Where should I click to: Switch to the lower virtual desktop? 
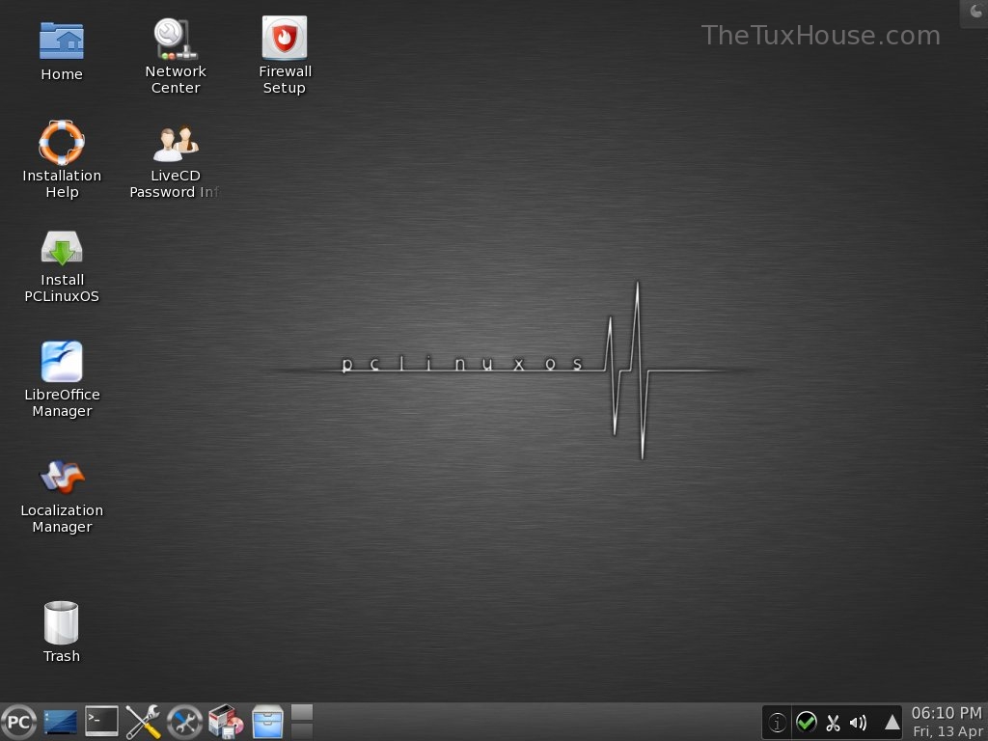coord(302,731)
